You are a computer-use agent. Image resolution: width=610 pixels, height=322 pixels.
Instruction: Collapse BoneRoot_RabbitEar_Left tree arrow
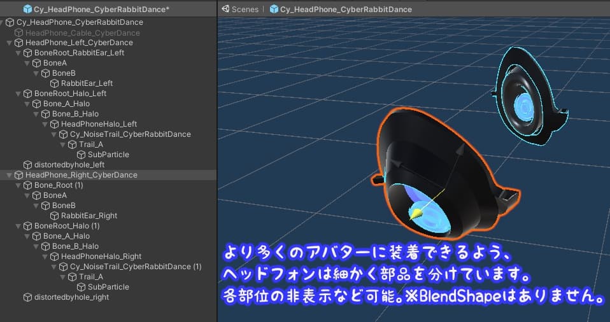coord(18,53)
